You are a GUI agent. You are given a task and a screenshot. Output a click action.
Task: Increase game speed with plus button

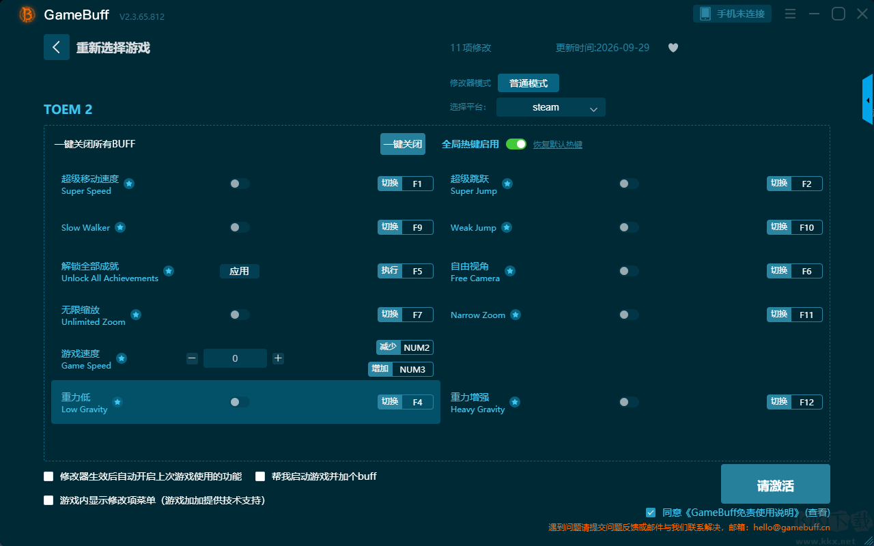278,358
